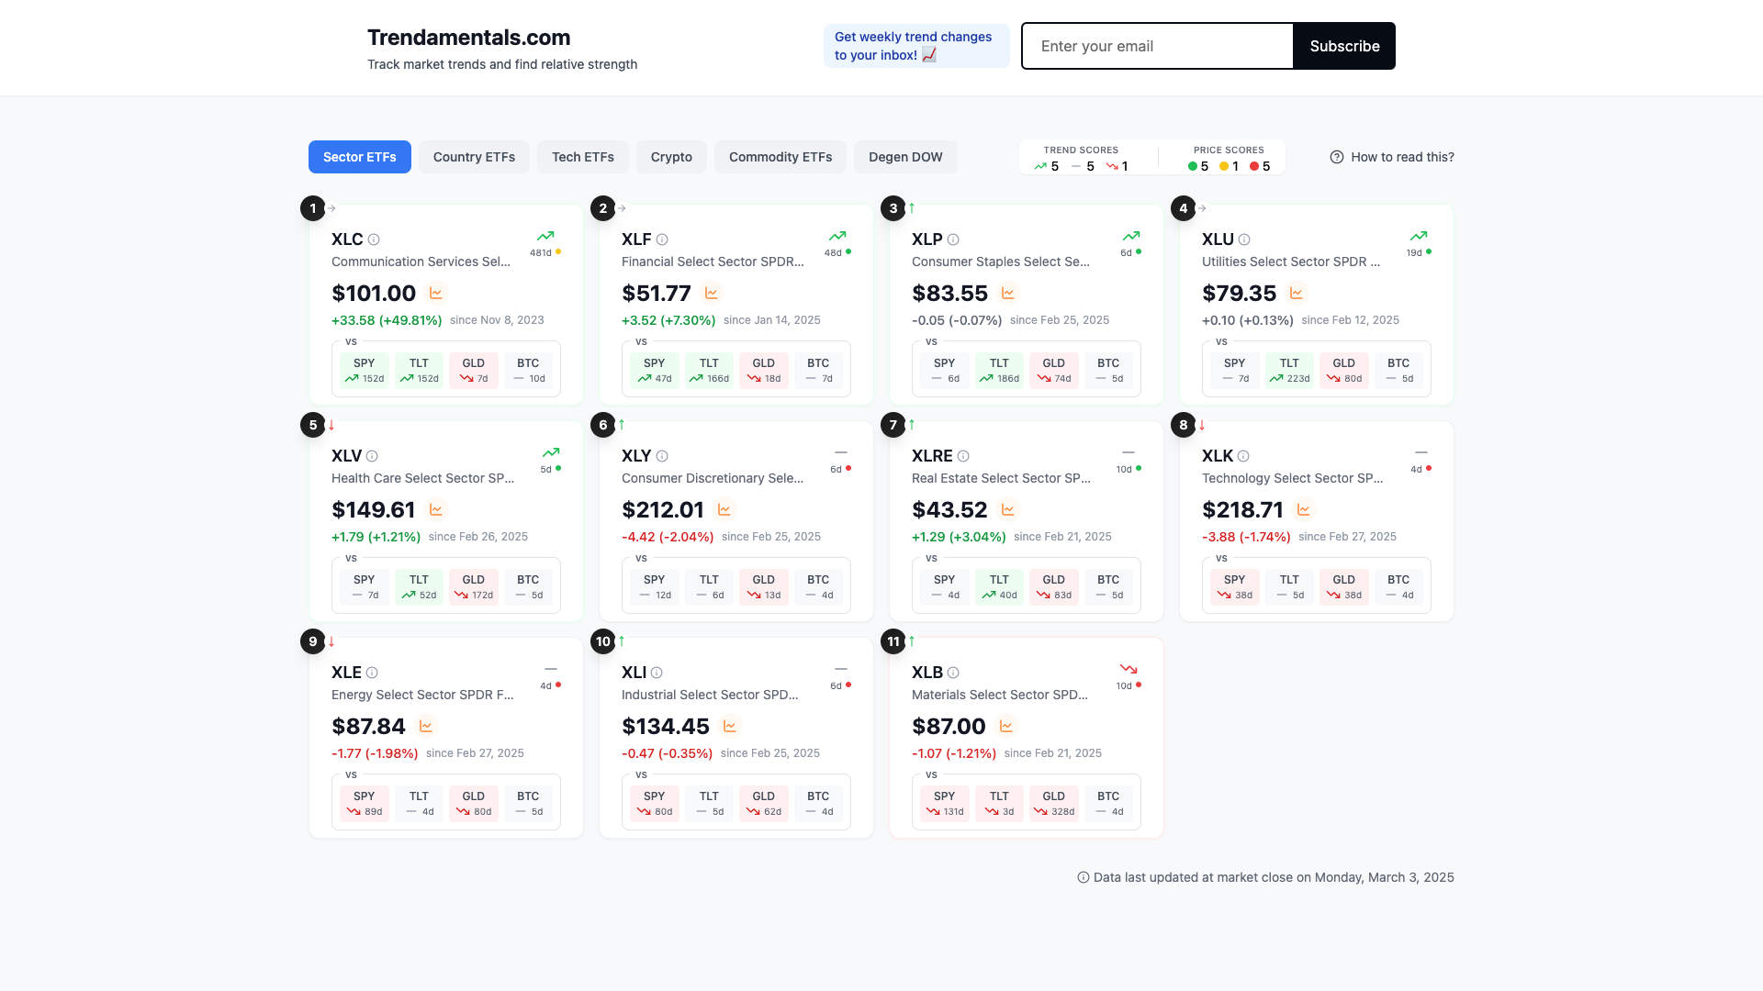Switch to the Tech ETFs tab
1763x991 pixels.
pyautogui.click(x=583, y=157)
